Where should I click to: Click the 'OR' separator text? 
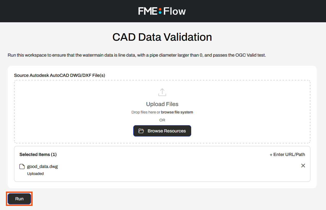[x=162, y=120]
